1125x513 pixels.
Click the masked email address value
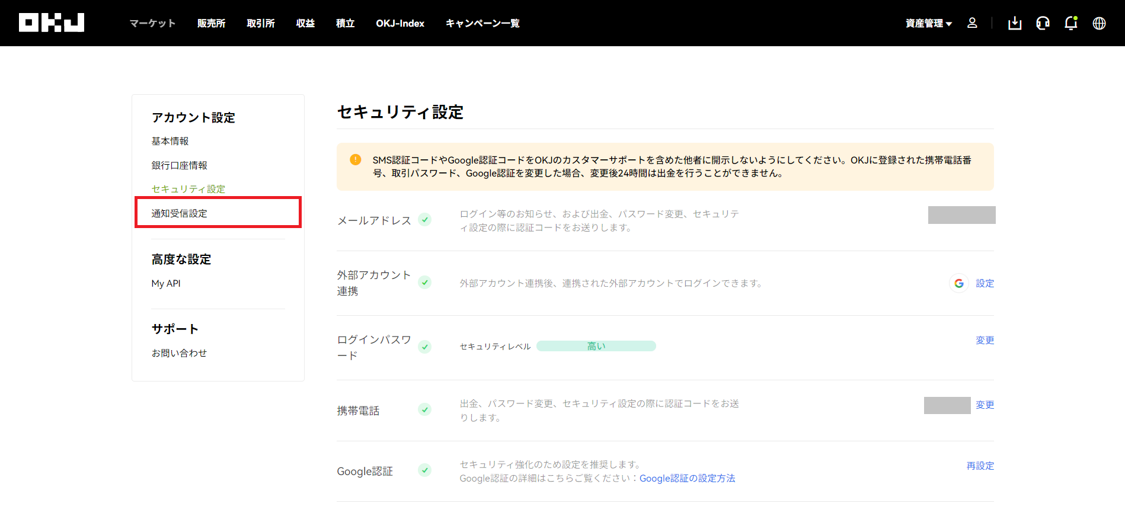(961, 215)
